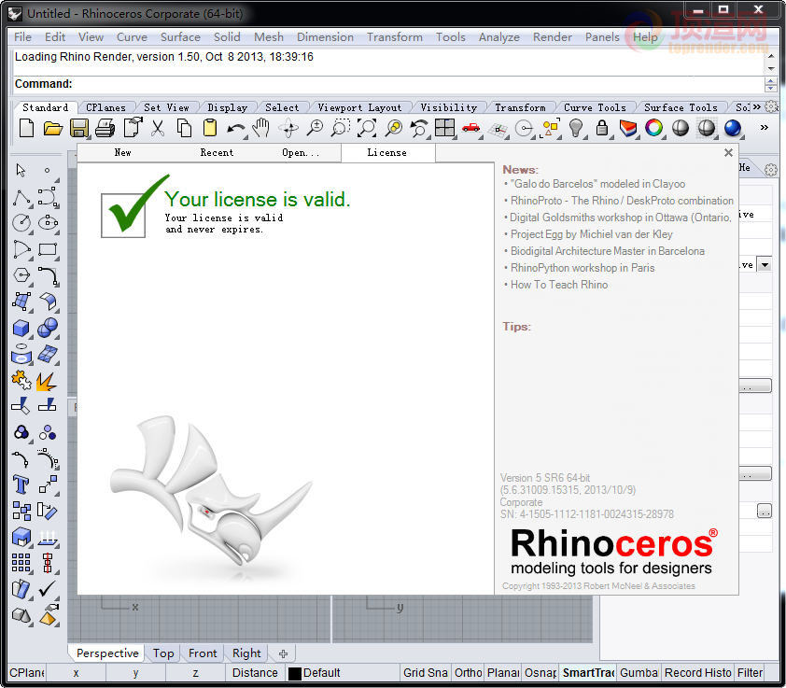Viewport: 786px width, 688px height.
Task: Click the Rotate view icon
Action: (x=288, y=129)
